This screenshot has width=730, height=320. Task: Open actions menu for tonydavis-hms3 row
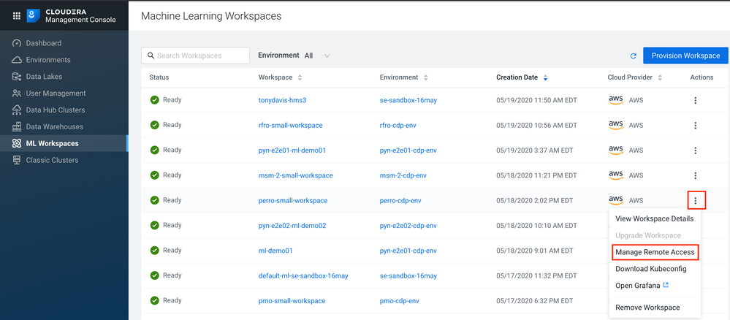coord(695,100)
